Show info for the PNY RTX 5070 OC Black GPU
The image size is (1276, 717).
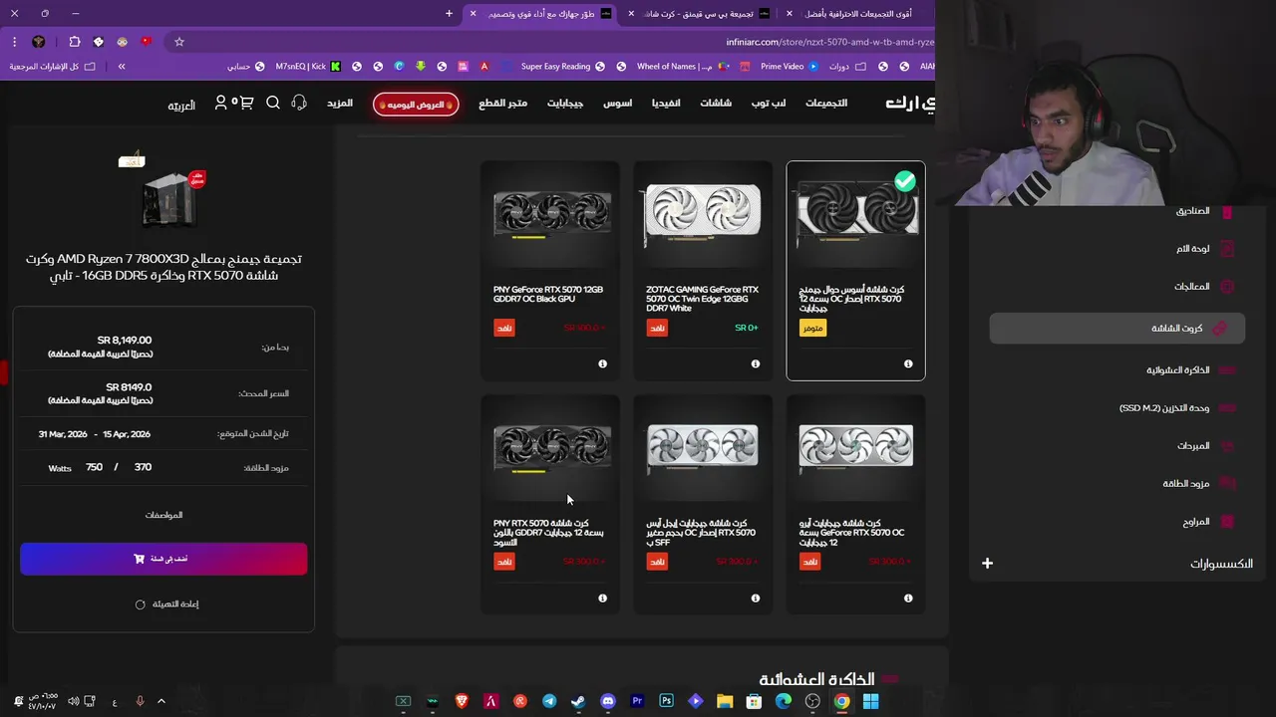click(602, 363)
